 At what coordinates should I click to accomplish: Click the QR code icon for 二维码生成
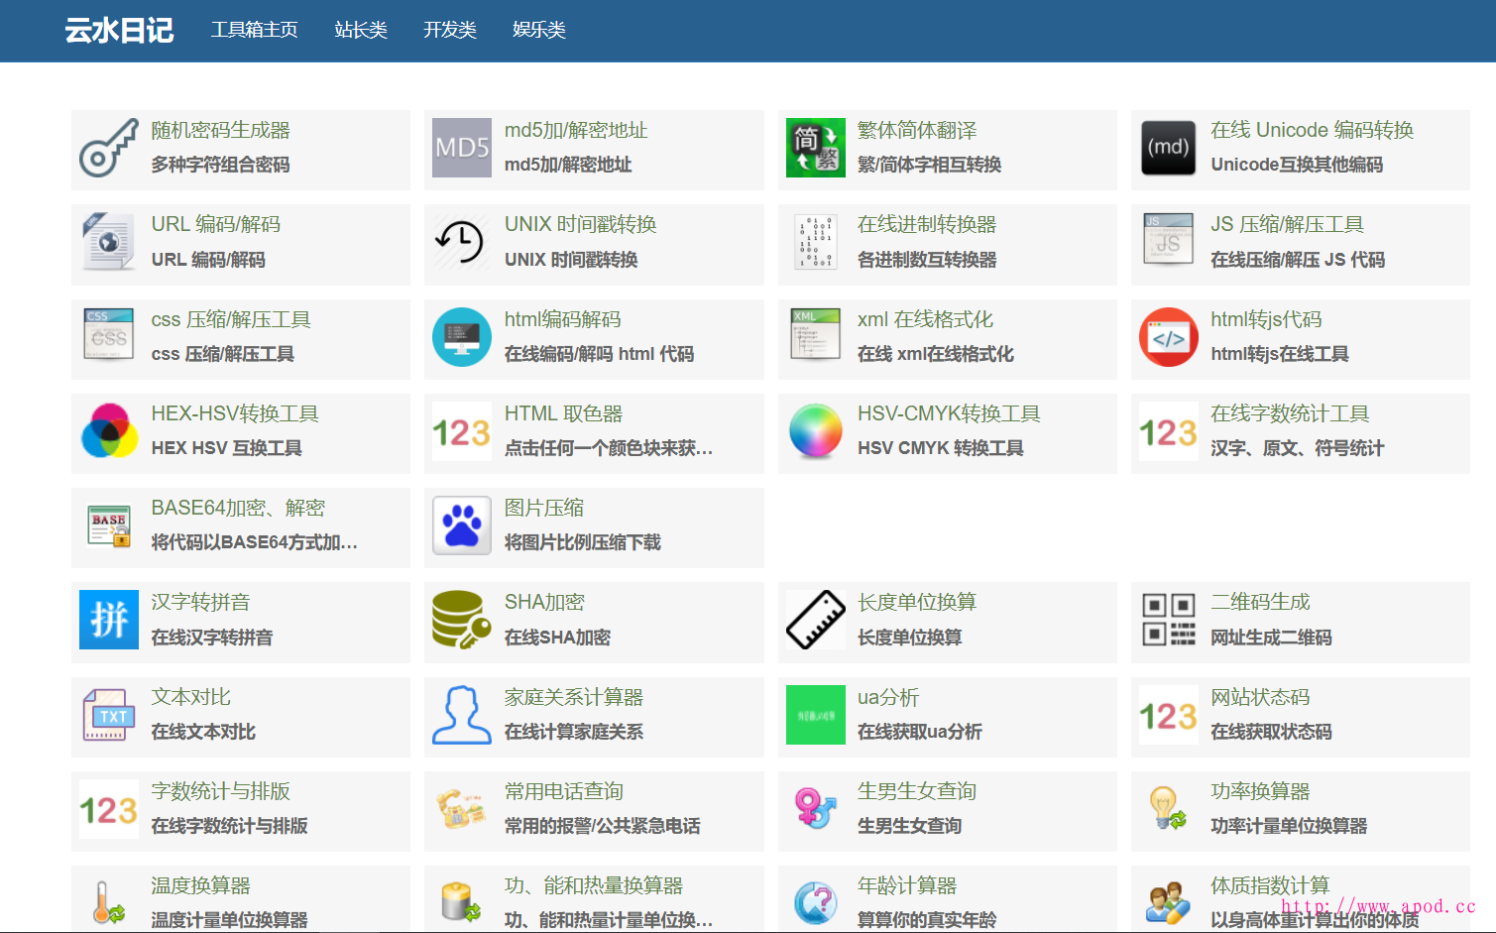(1168, 620)
